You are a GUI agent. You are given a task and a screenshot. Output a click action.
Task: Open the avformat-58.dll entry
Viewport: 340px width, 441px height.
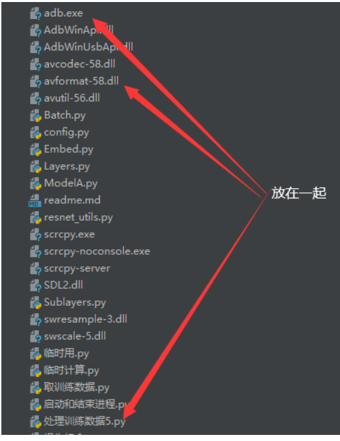(82, 81)
